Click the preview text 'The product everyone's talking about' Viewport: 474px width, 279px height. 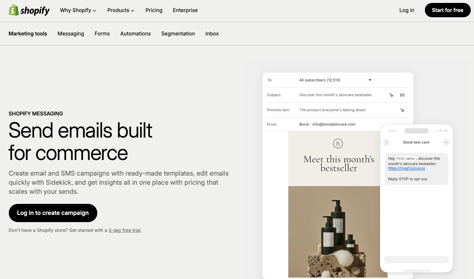[332, 110]
